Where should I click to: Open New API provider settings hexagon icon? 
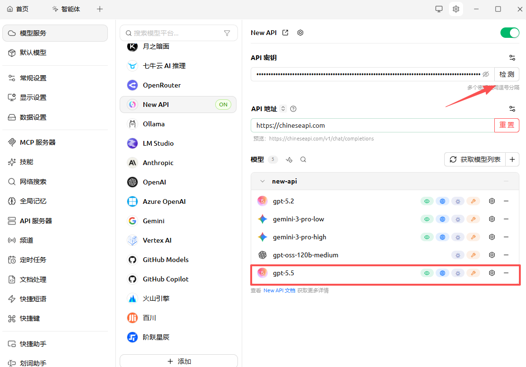click(300, 33)
